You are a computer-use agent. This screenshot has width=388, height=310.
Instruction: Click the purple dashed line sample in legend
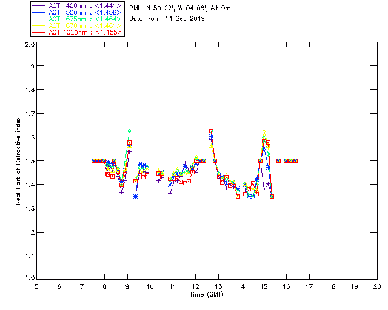click(x=39, y=5)
